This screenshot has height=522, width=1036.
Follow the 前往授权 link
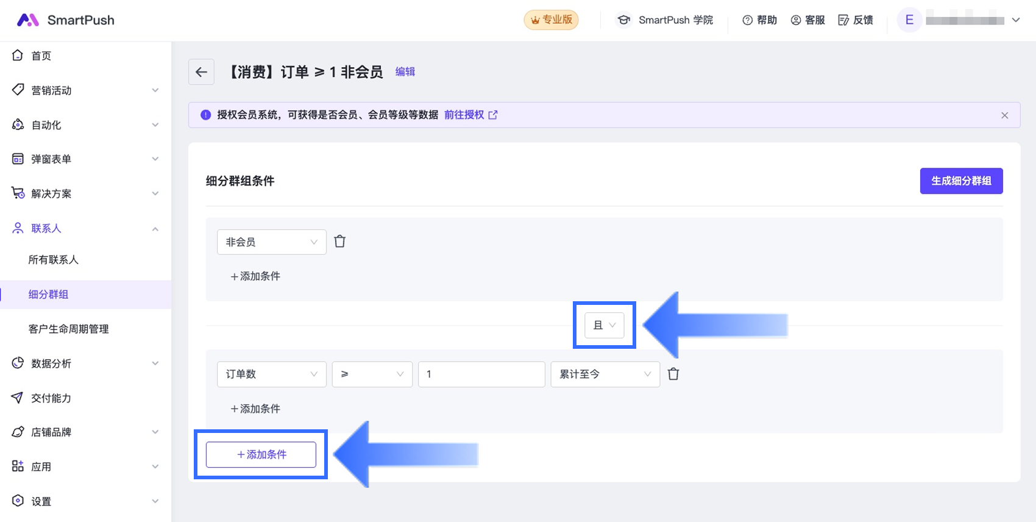470,115
